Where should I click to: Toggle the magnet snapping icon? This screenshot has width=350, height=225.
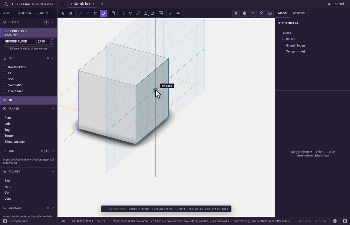point(236,13)
